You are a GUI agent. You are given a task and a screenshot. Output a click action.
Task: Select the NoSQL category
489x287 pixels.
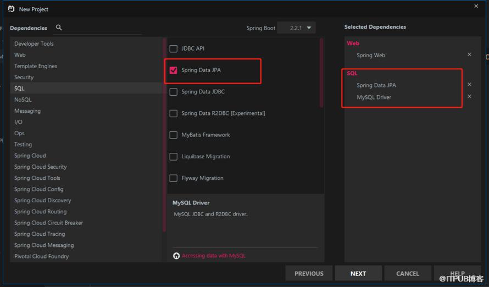click(x=86, y=100)
